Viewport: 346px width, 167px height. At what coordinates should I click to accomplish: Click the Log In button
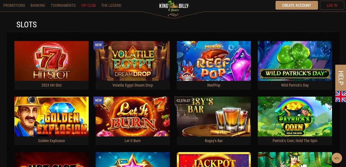click(x=332, y=5)
